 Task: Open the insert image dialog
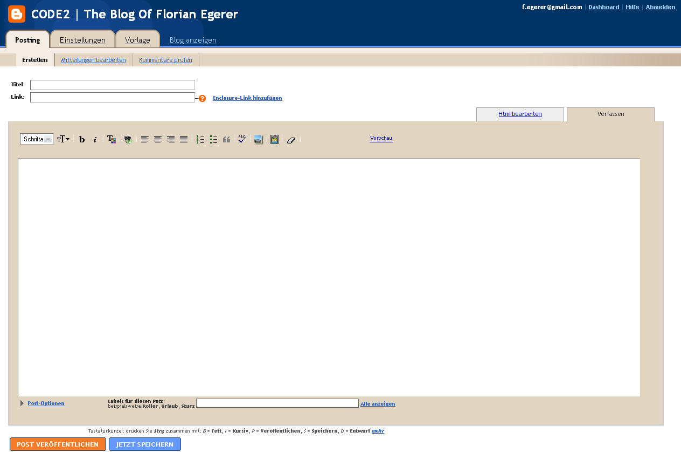point(258,139)
